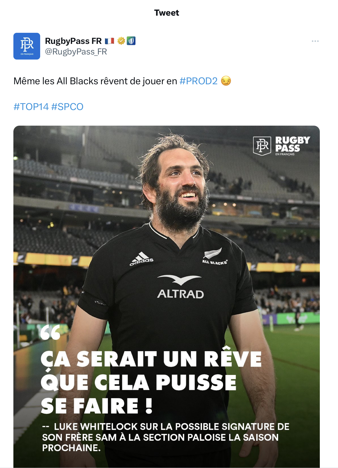The image size is (338, 468).
Task: Click the smirking face emoji
Action: point(226,81)
